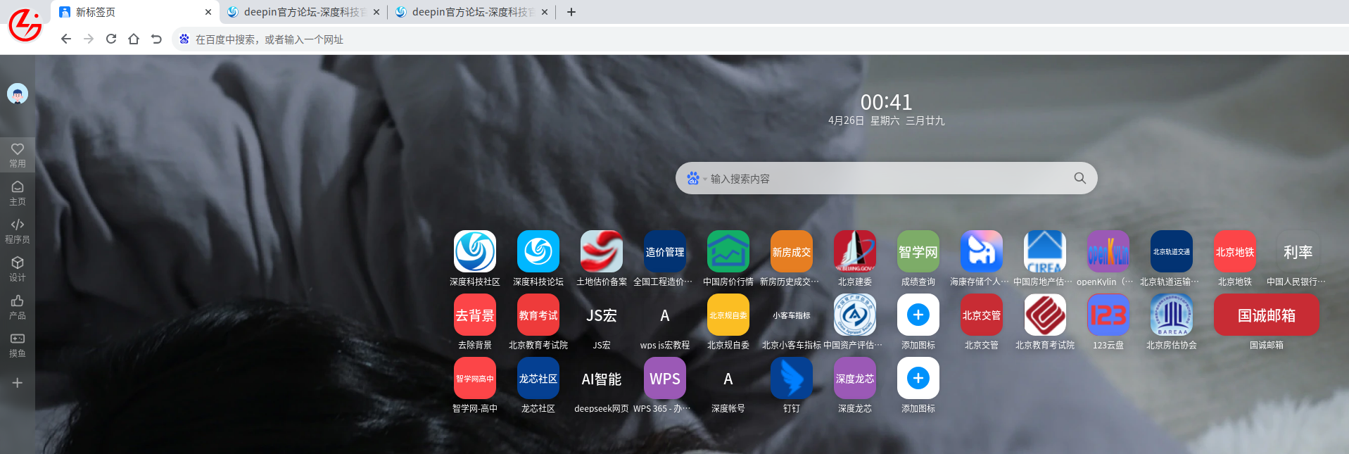
Task: Open the 北京规自委 shortcut
Action: coord(728,315)
